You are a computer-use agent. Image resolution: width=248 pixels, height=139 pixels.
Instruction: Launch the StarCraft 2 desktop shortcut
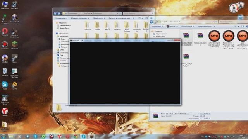coord(15,5)
